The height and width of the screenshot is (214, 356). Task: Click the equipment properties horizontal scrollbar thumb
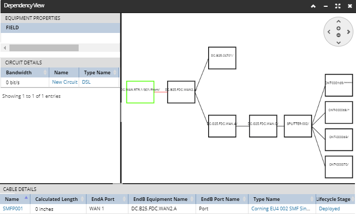point(44,48)
